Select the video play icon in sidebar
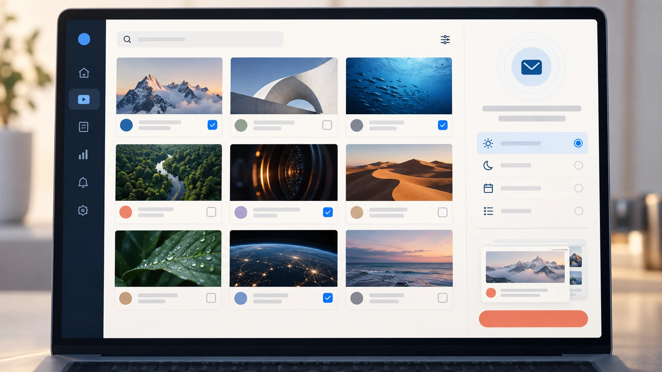The width and height of the screenshot is (662, 372). point(84,99)
